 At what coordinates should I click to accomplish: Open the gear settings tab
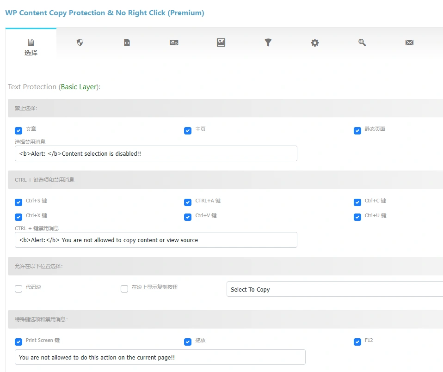coord(315,42)
